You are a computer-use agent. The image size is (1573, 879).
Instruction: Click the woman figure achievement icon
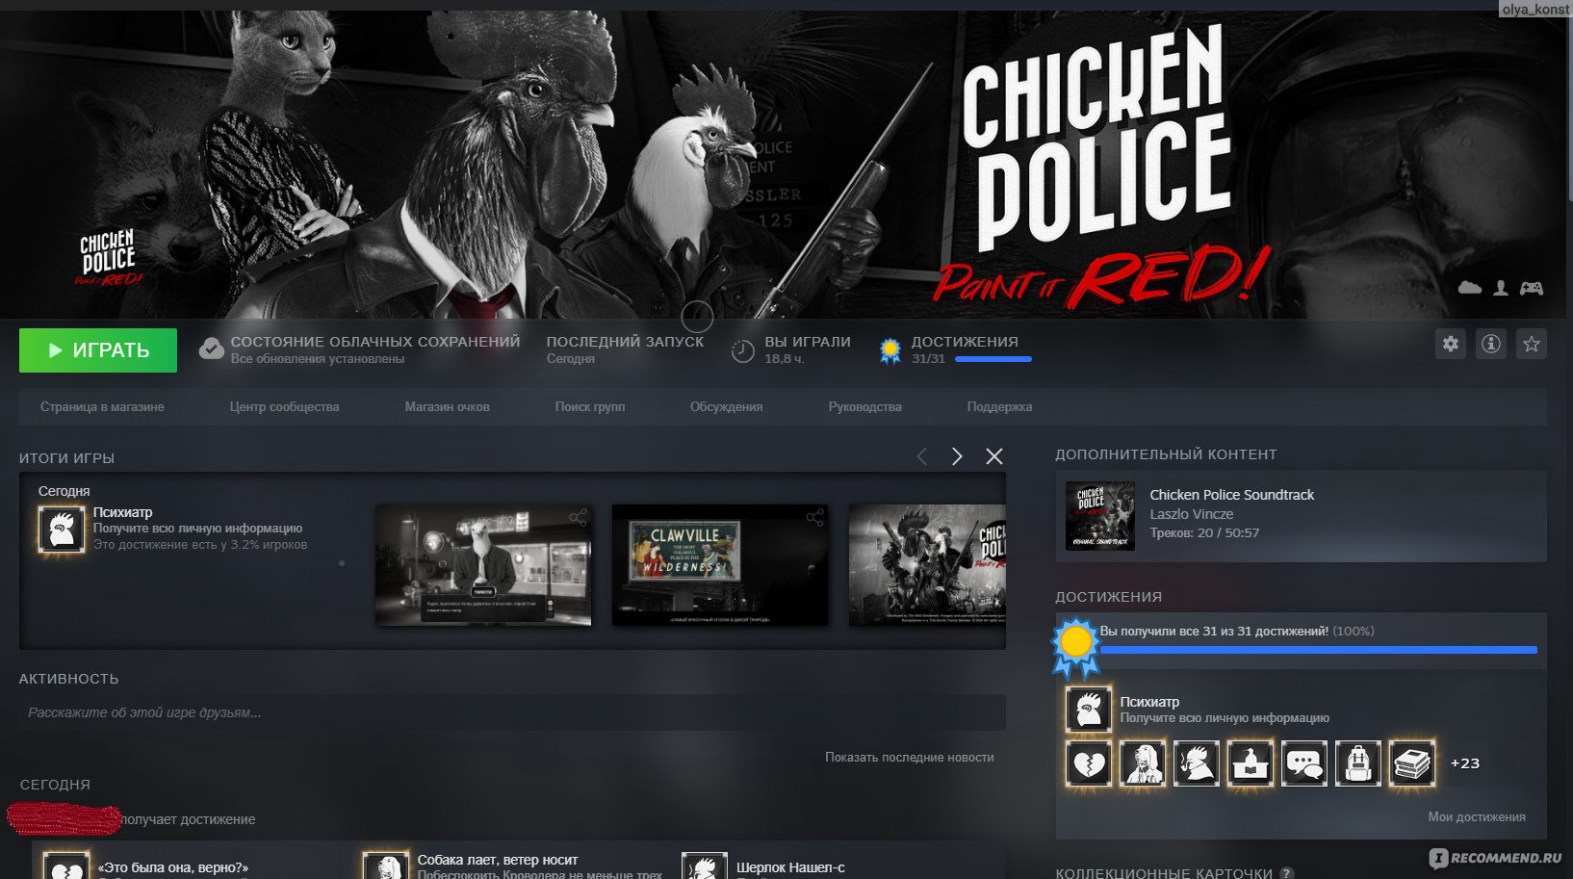coord(1143,763)
